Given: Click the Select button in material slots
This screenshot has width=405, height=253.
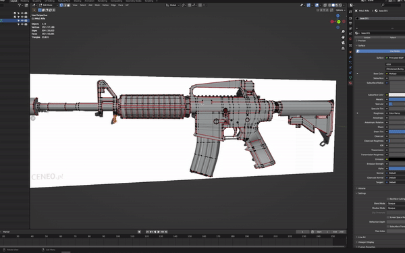Looking at the screenshot, I should (393, 37).
